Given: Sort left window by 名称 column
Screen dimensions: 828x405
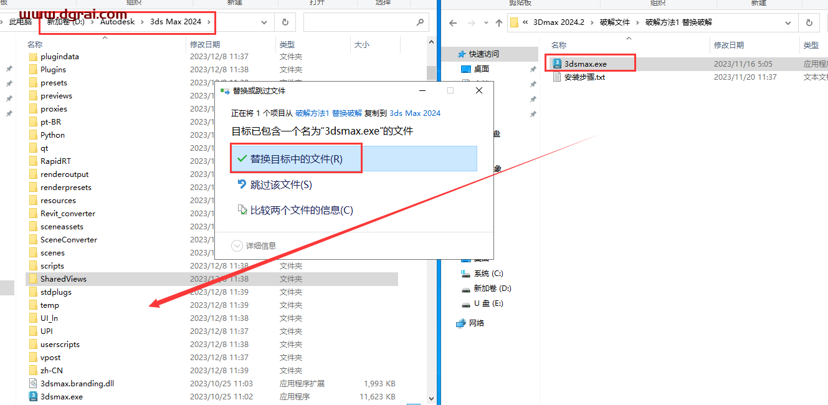Looking at the screenshot, I should coord(35,45).
